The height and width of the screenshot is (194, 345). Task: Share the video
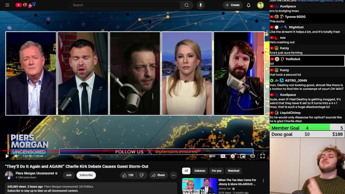coord(158,175)
